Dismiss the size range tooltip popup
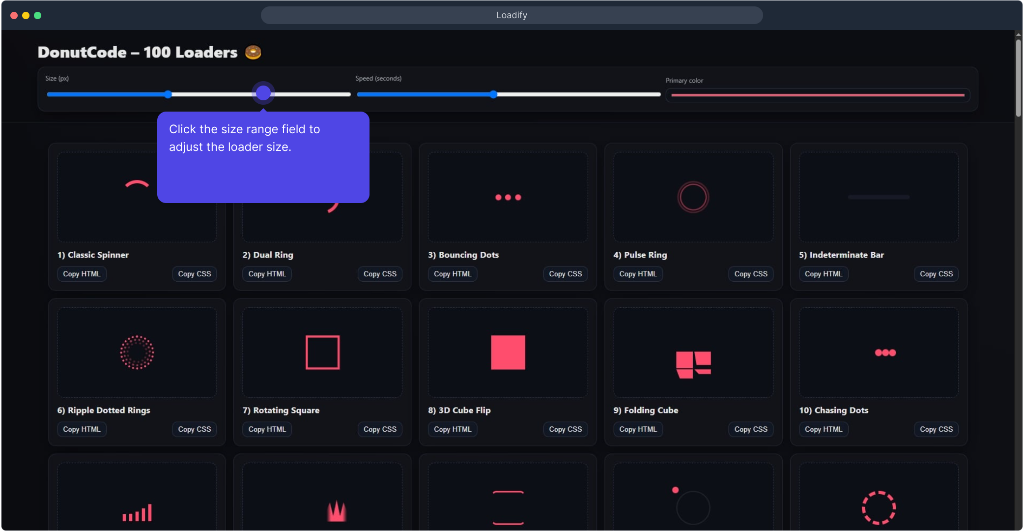This screenshot has height=531, width=1024. coord(263,157)
